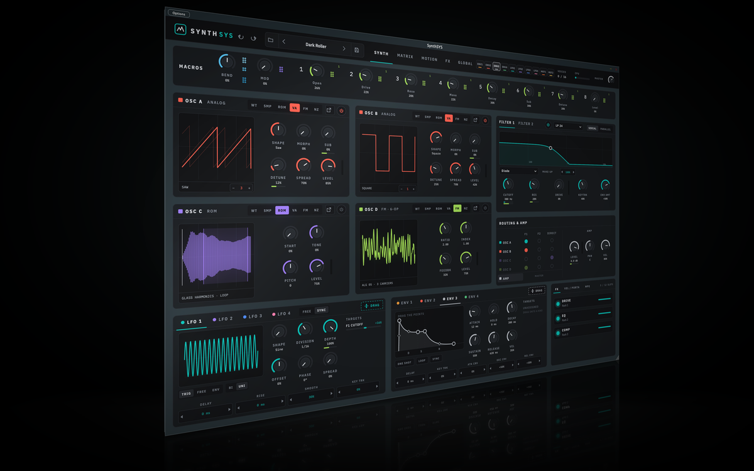Screen dimensions: 754x471
Task: Increase OSC A octave with plus
Action: click(249, 188)
